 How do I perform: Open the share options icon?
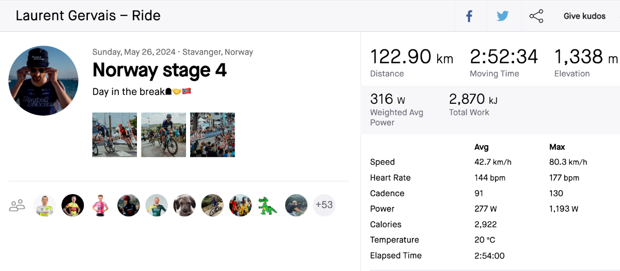point(536,16)
